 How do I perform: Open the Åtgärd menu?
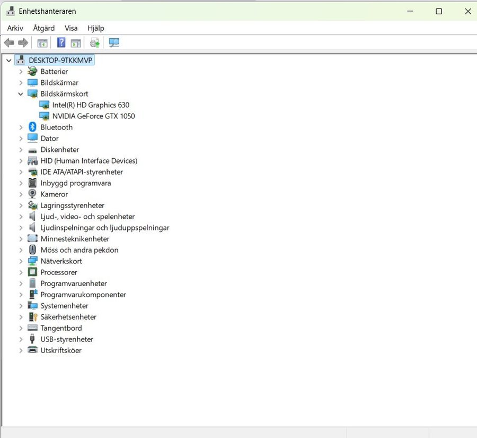[44, 28]
